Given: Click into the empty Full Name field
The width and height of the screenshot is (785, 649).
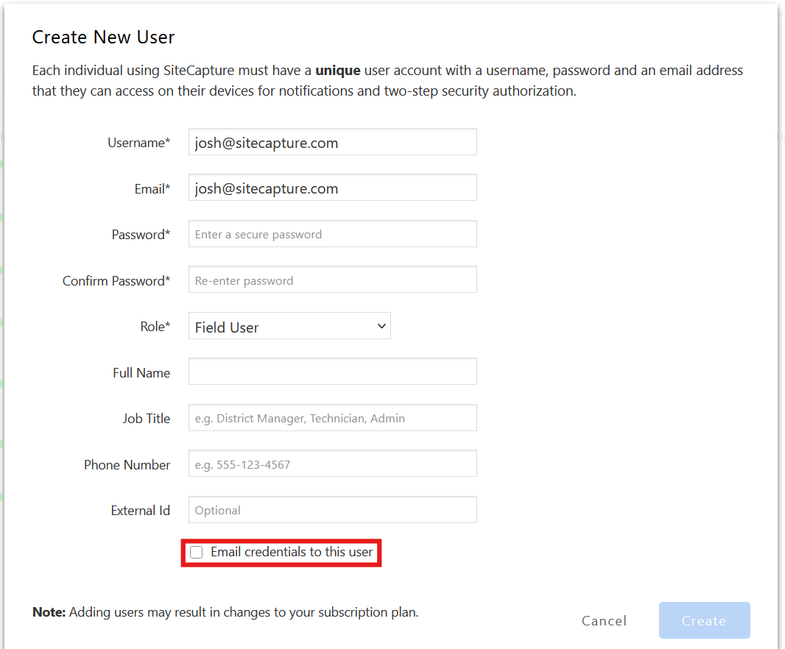Looking at the screenshot, I should pyautogui.click(x=332, y=372).
